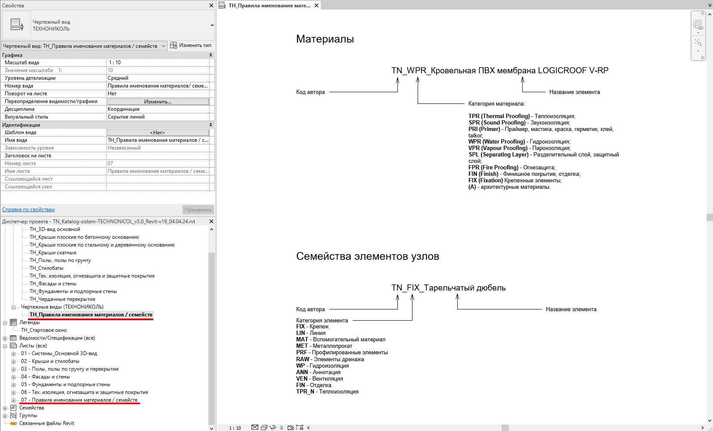The height and width of the screenshot is (431, 713).
Task: Toggle the crop region visibility icon
Action: (x=291, y=428)
